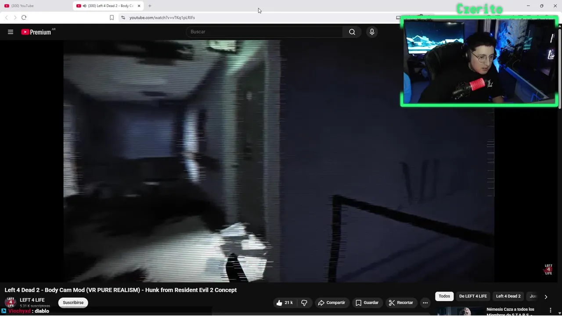Click the youtube.com address bar URL
This screenshot has height=316, width=562.
tap(162, 18)
